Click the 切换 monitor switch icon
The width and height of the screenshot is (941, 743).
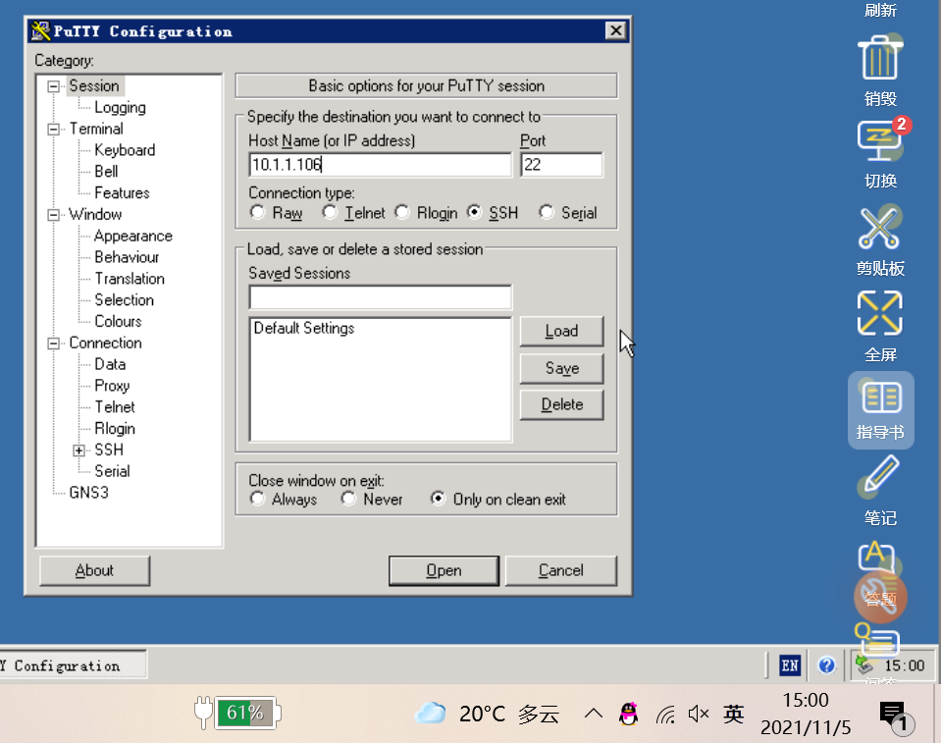click(880, 140)
